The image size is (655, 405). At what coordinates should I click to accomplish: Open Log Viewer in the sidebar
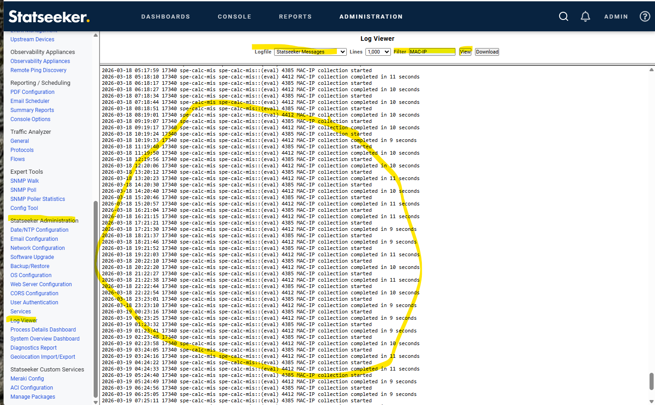24,321
